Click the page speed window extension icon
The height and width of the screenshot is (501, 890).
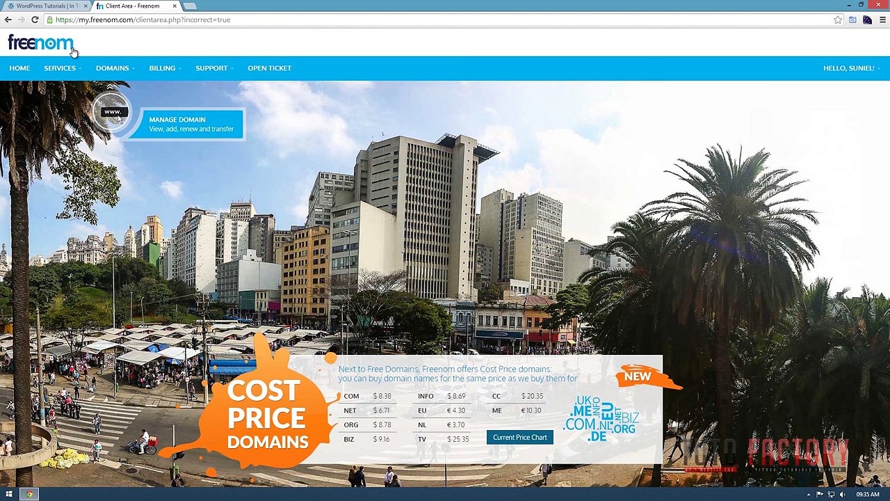coord(852,19)
